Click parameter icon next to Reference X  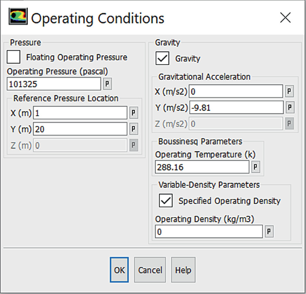[x=134, y=113]
